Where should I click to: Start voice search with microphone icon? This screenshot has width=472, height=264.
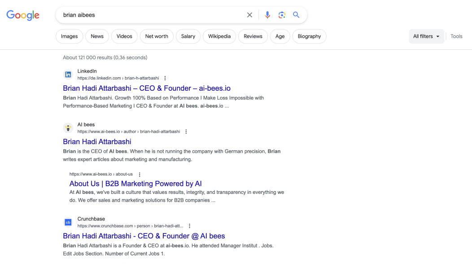267,15
